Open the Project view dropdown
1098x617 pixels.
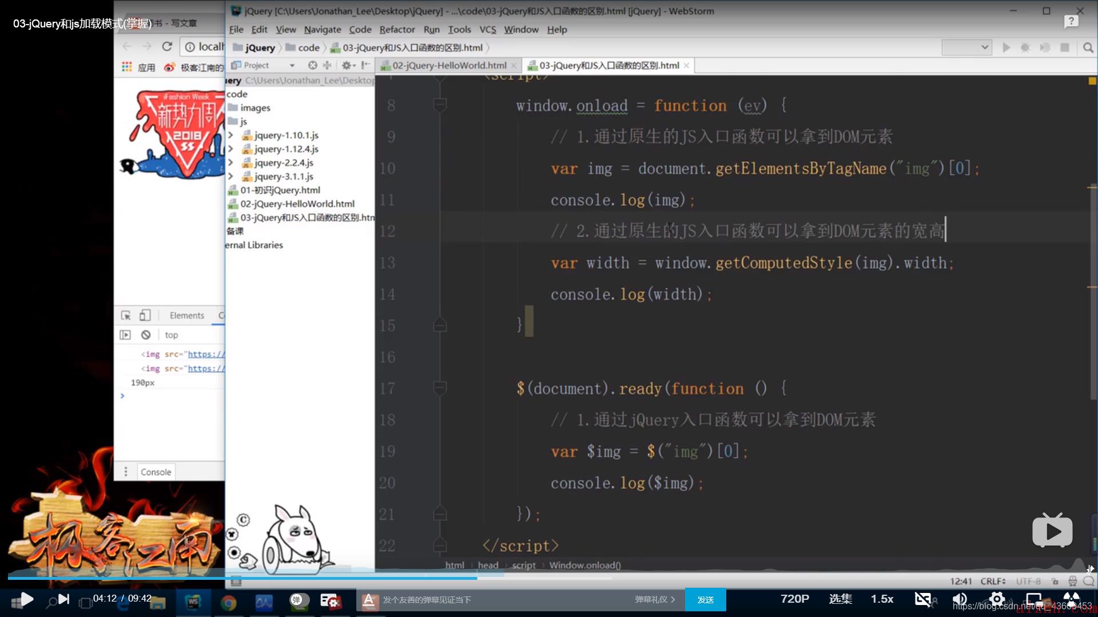tap(292, 65)
